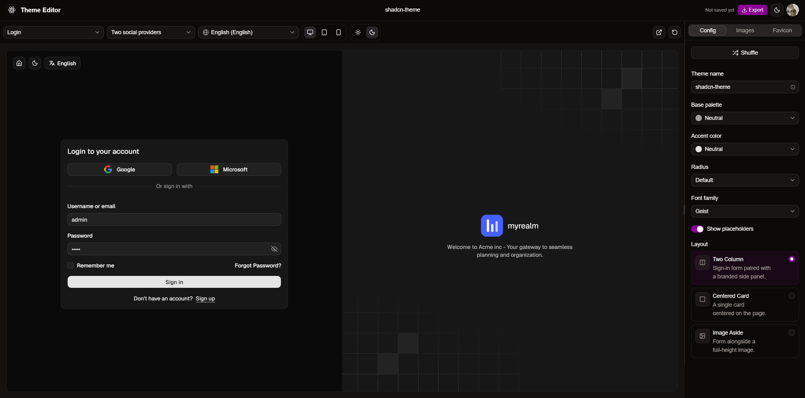Toggle Show placeholders switch
This screenshot has width=805, height=398.
pyautogui.click(x=697, y=229)
